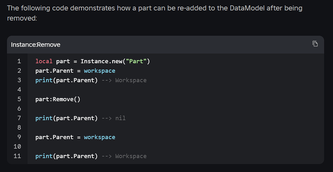This screenshot has width=333, height=172.
Task: Click the part:Remove() call
Action: (x=58, y=99)
